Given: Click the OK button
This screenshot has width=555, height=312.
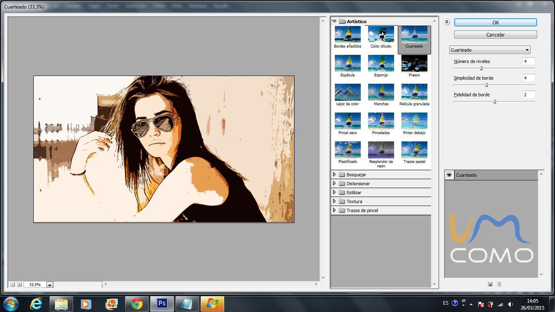Looking at the screenshot, I should tap(495, 22).
